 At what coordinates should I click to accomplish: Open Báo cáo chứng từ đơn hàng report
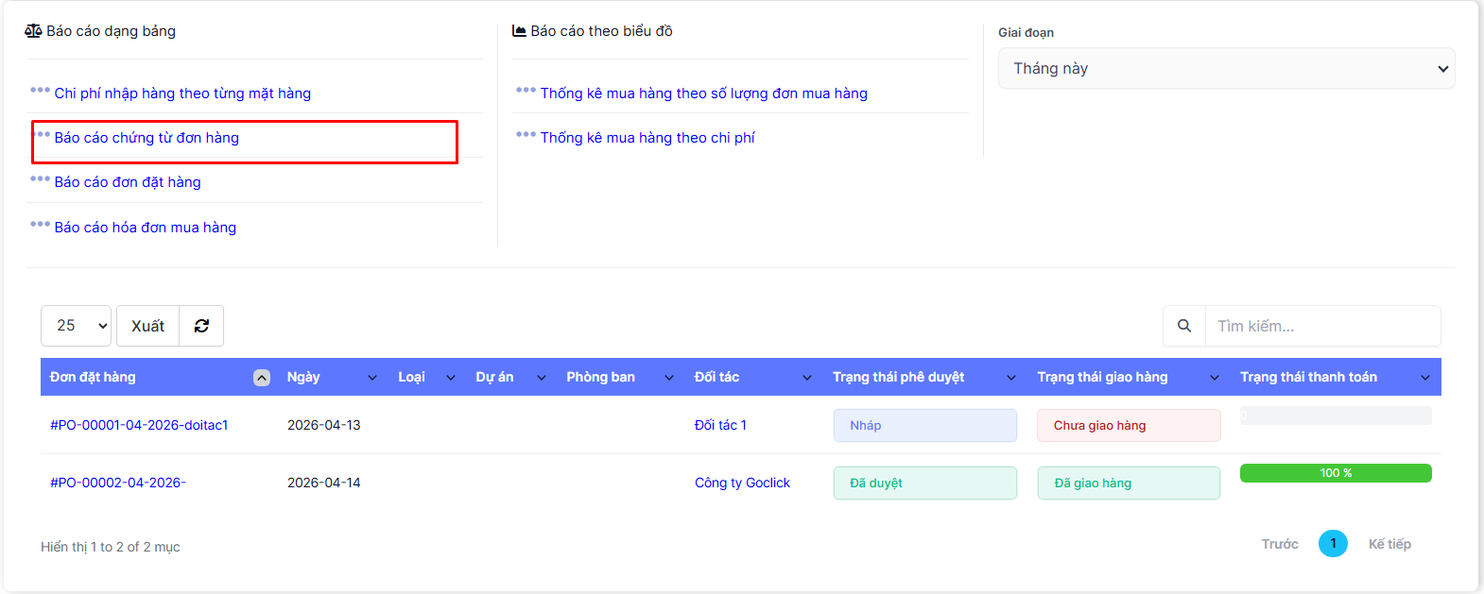147,138
